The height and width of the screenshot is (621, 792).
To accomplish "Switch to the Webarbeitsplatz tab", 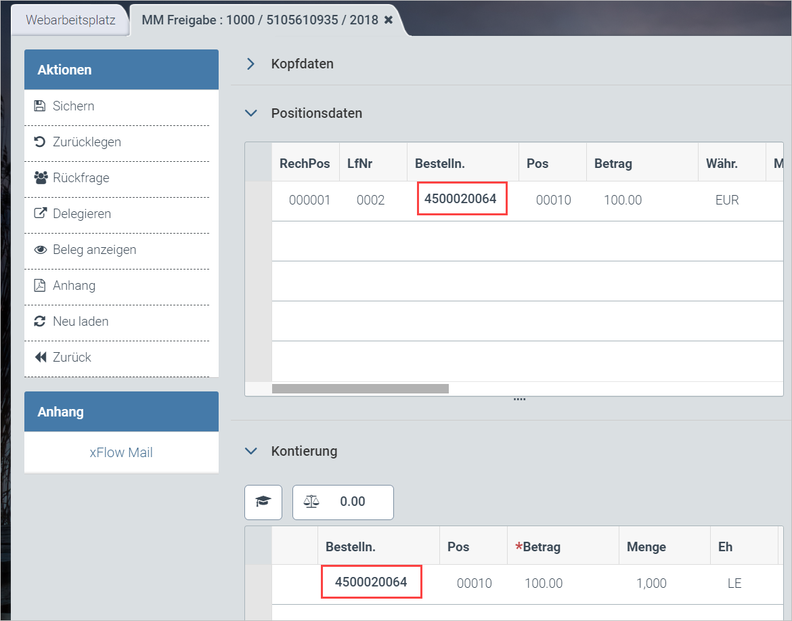I will 70,20.
